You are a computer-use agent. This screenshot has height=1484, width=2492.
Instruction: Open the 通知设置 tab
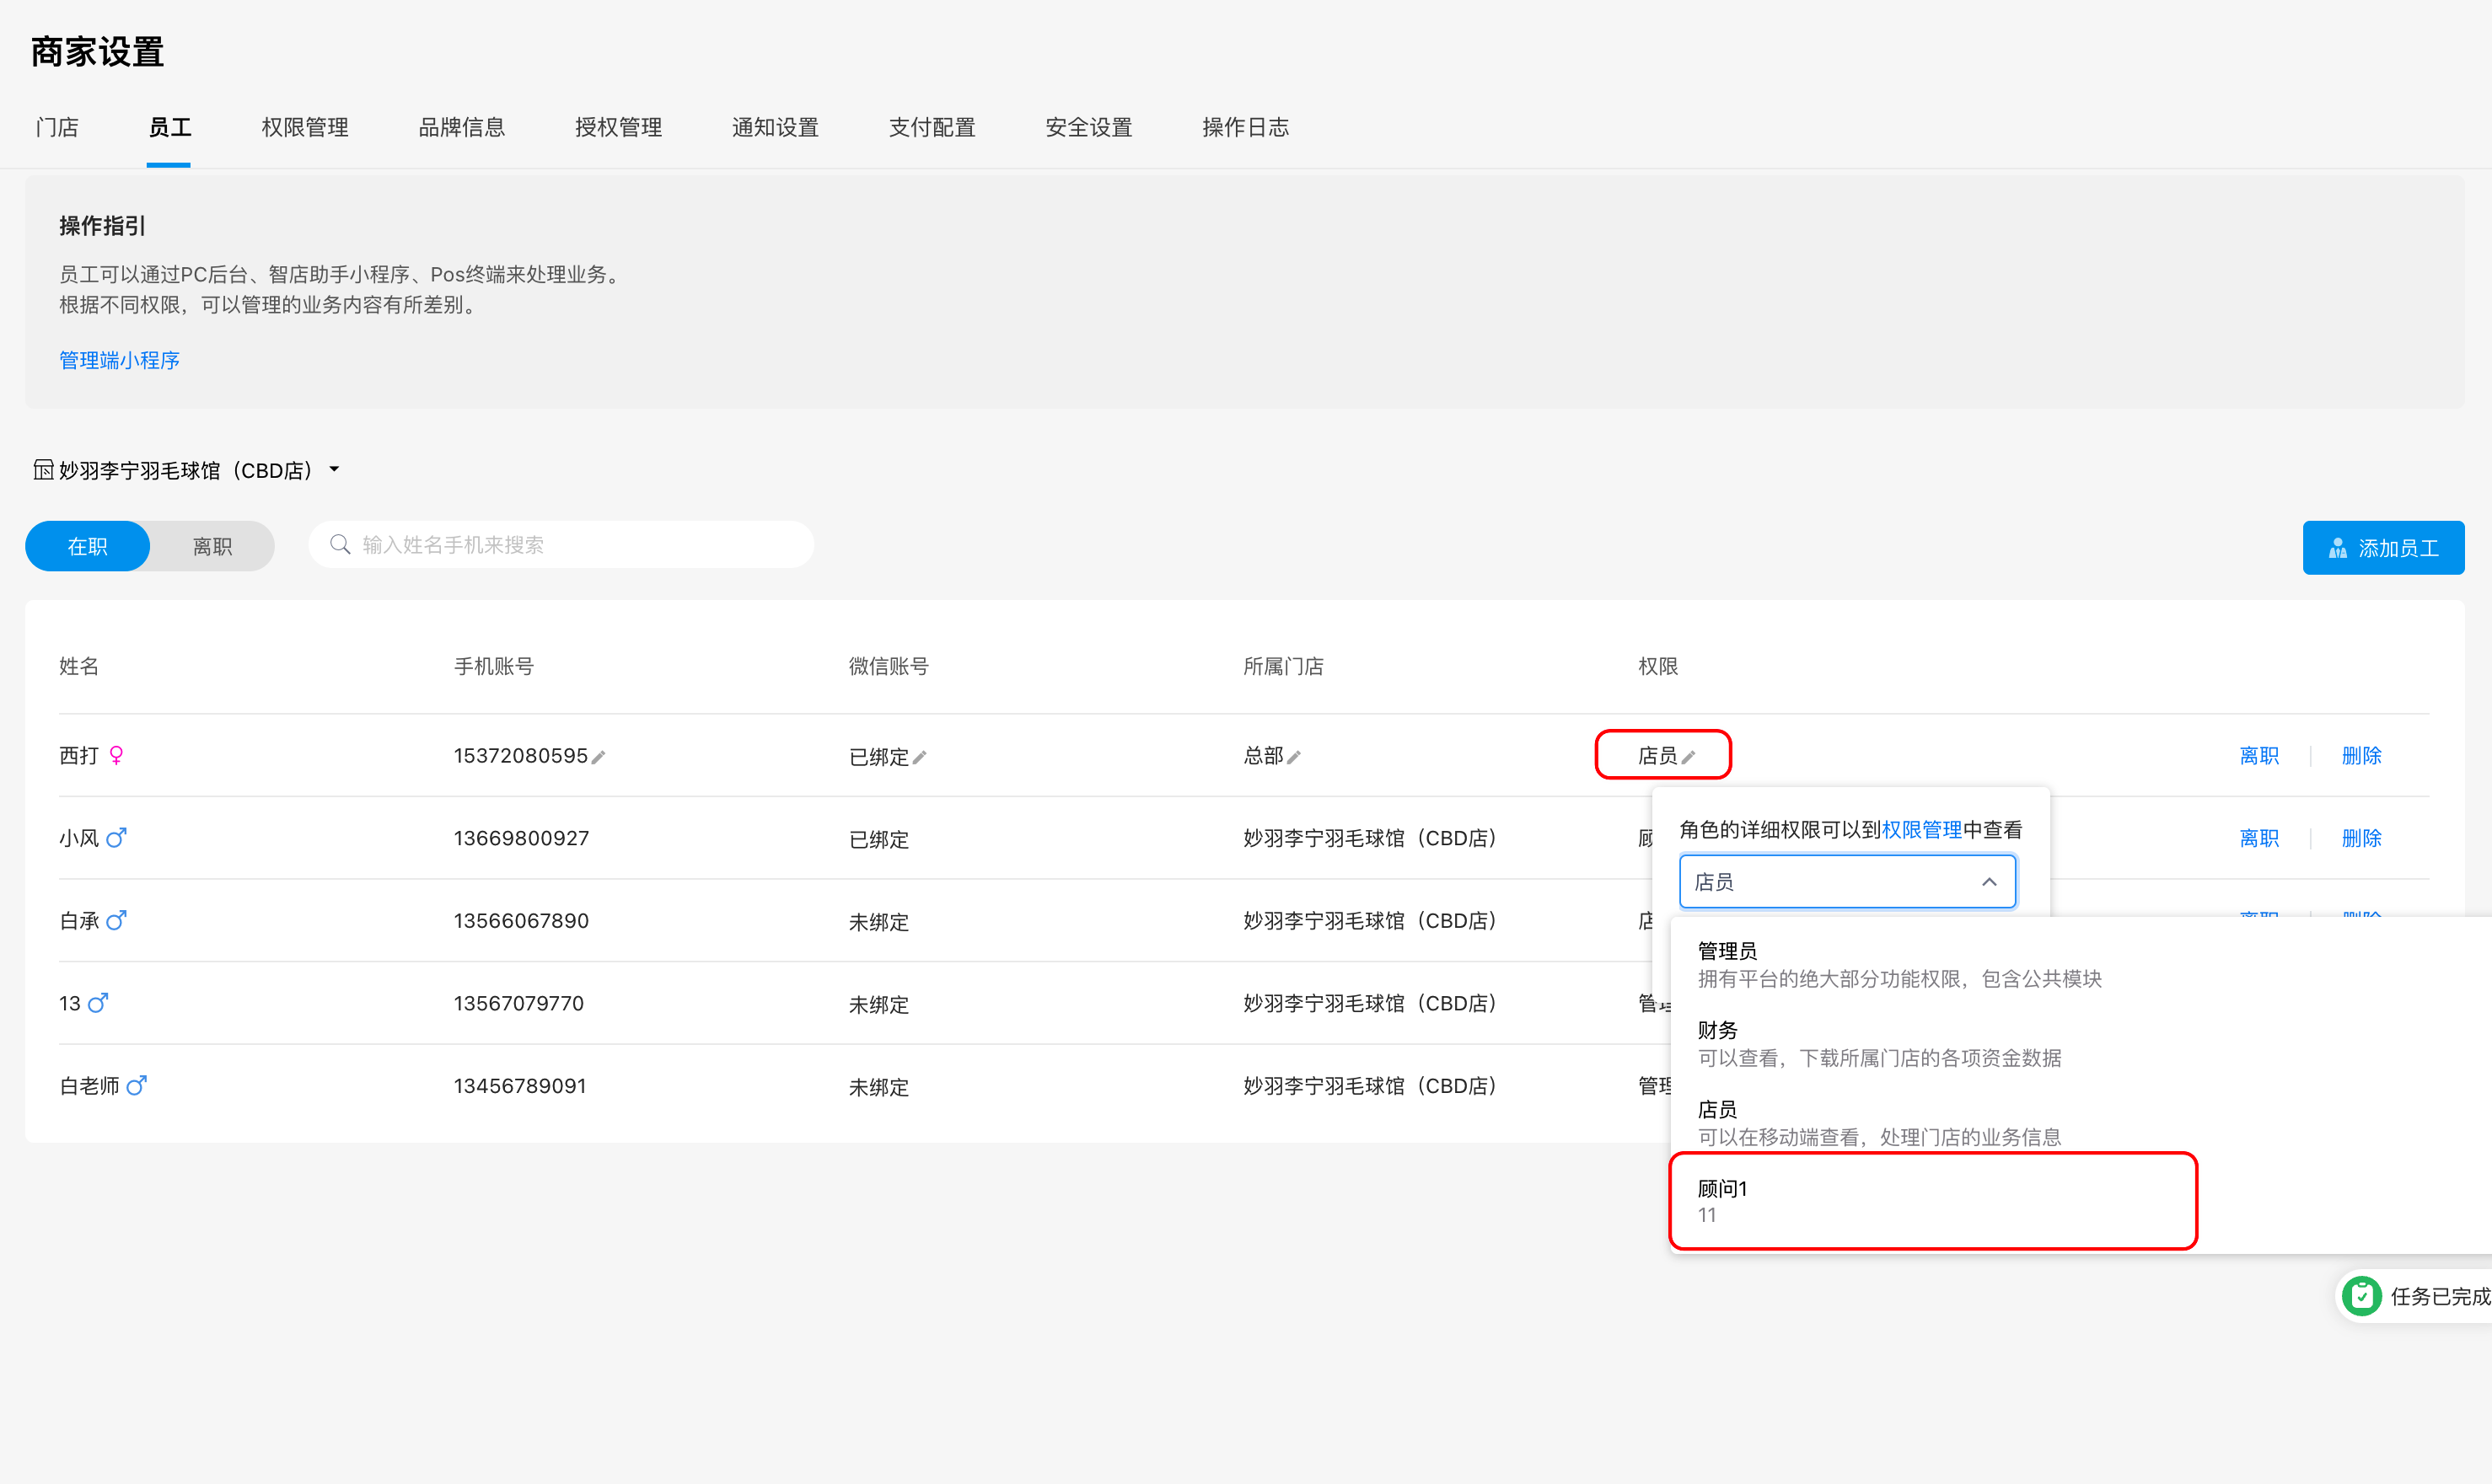pos(776,127)
